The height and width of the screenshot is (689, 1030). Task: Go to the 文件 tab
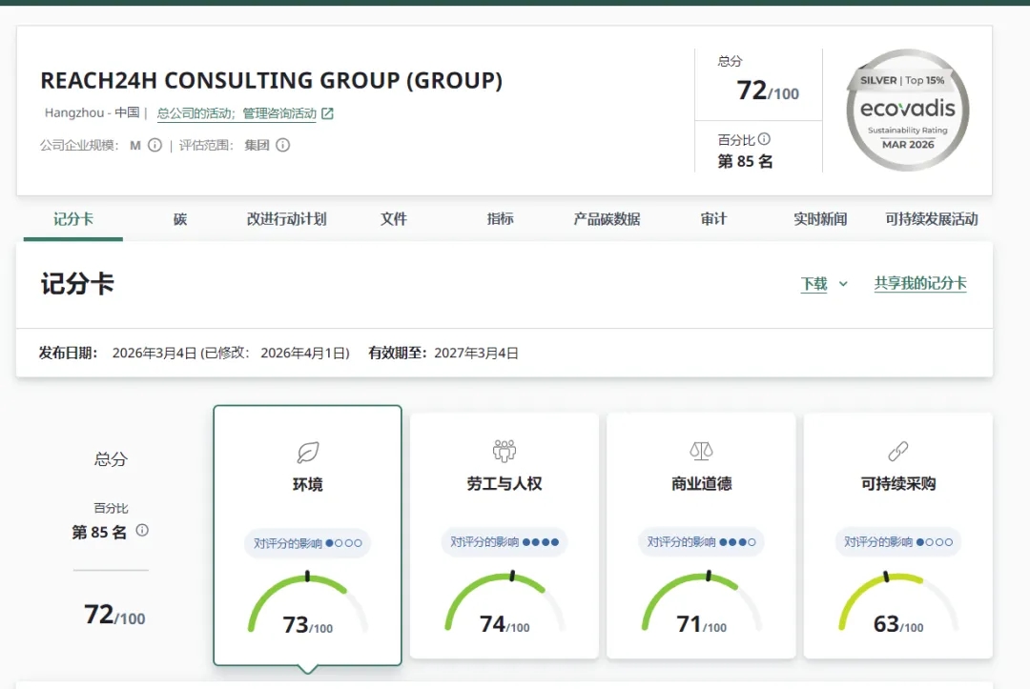point(394,219)
